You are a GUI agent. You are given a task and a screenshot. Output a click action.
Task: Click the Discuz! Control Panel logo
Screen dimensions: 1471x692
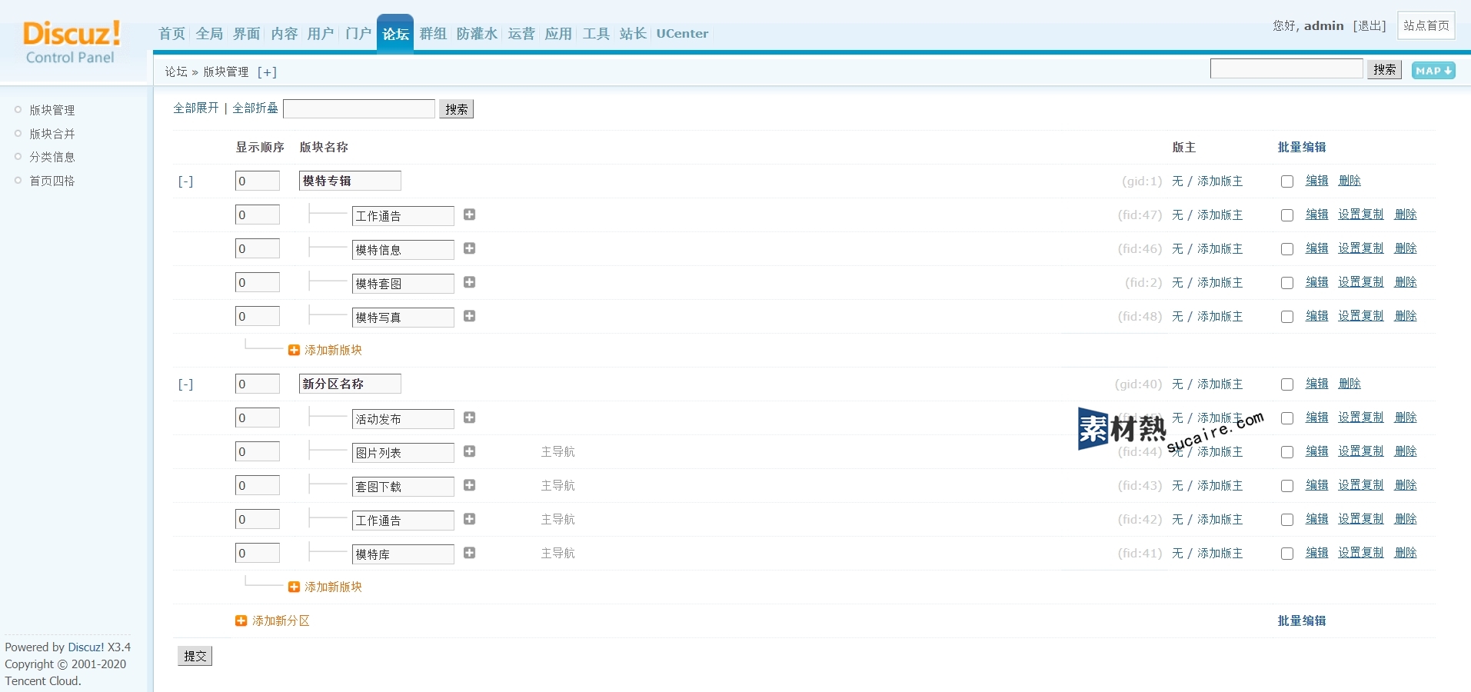tap(72, 42)
